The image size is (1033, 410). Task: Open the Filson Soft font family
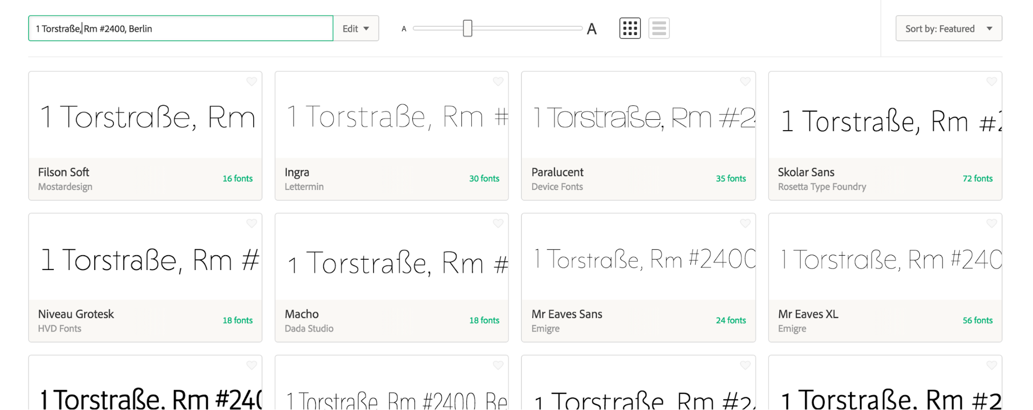coord(64,172)
